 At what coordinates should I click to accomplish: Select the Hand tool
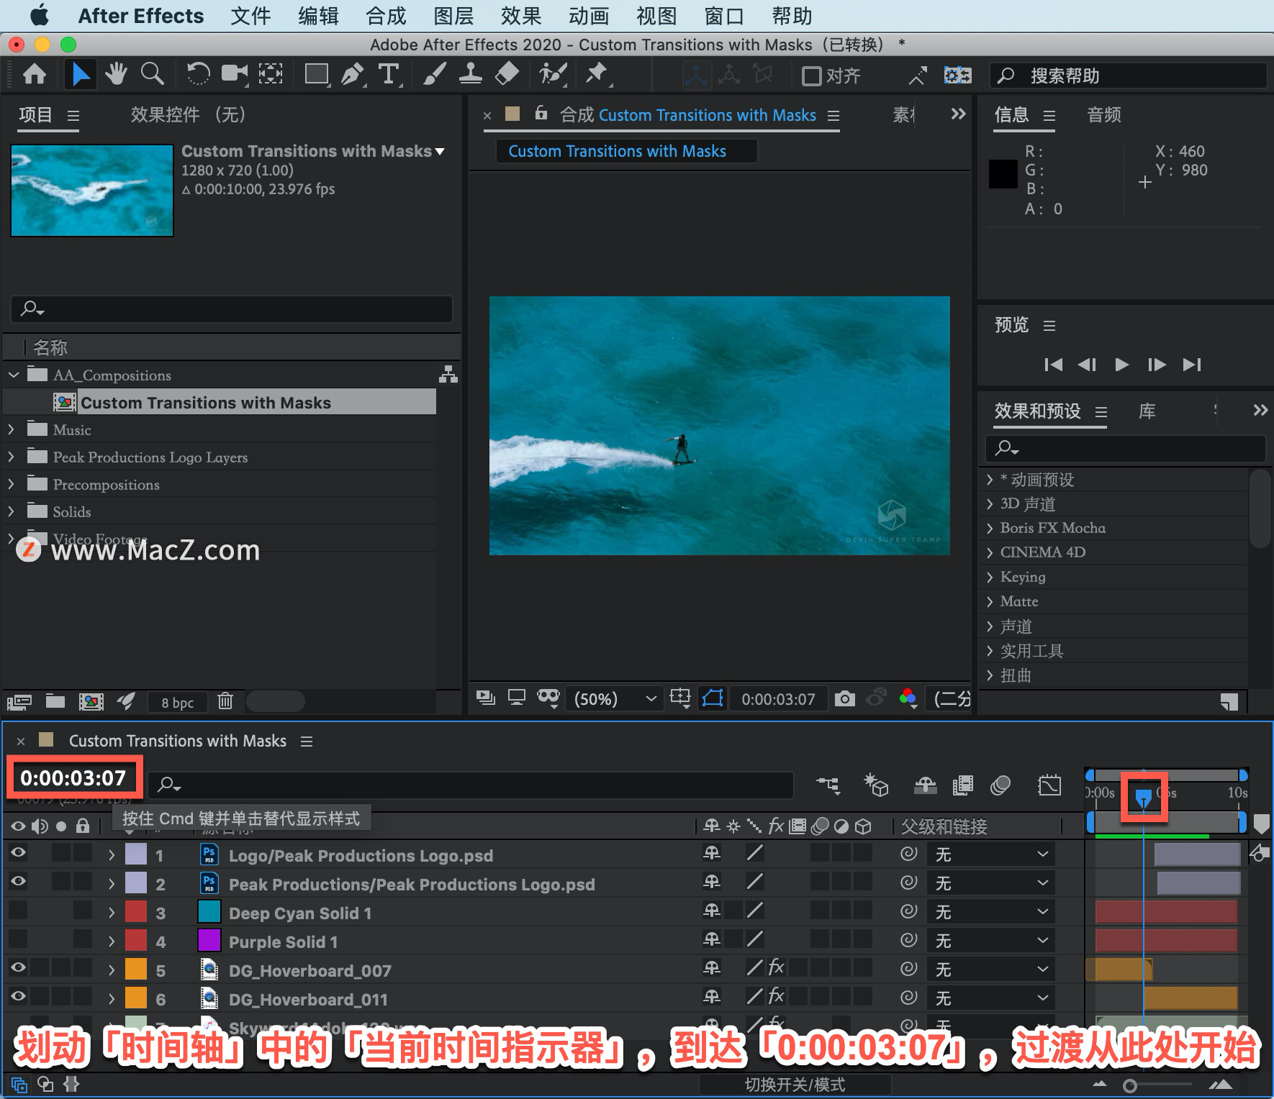(x=115, y=75)
